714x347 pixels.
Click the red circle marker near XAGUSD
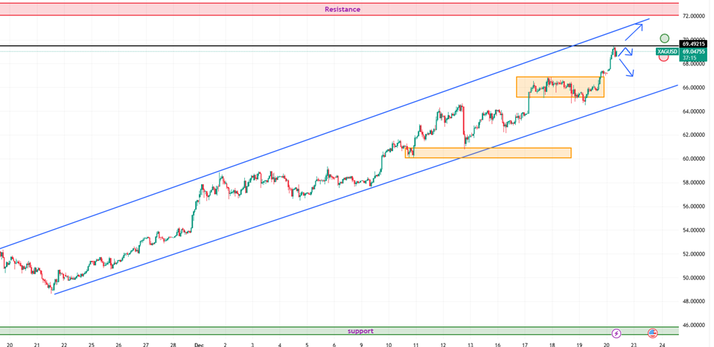(663, 57)
